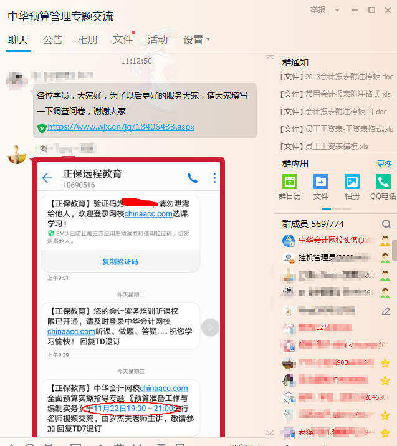The height and width of the screenshot is (446, 397).
Task: Open the 相册 group app icon
Action: coord(352,182)
